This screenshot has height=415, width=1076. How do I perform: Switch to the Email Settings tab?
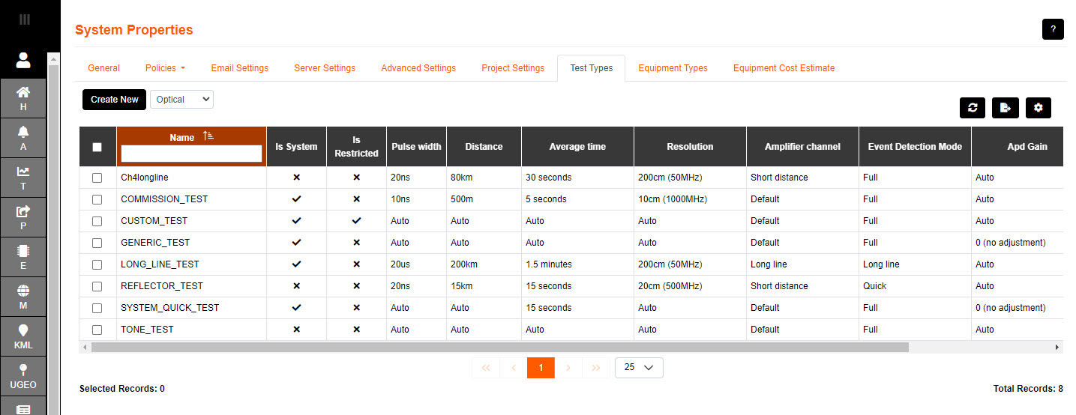[x=239, y=68]
